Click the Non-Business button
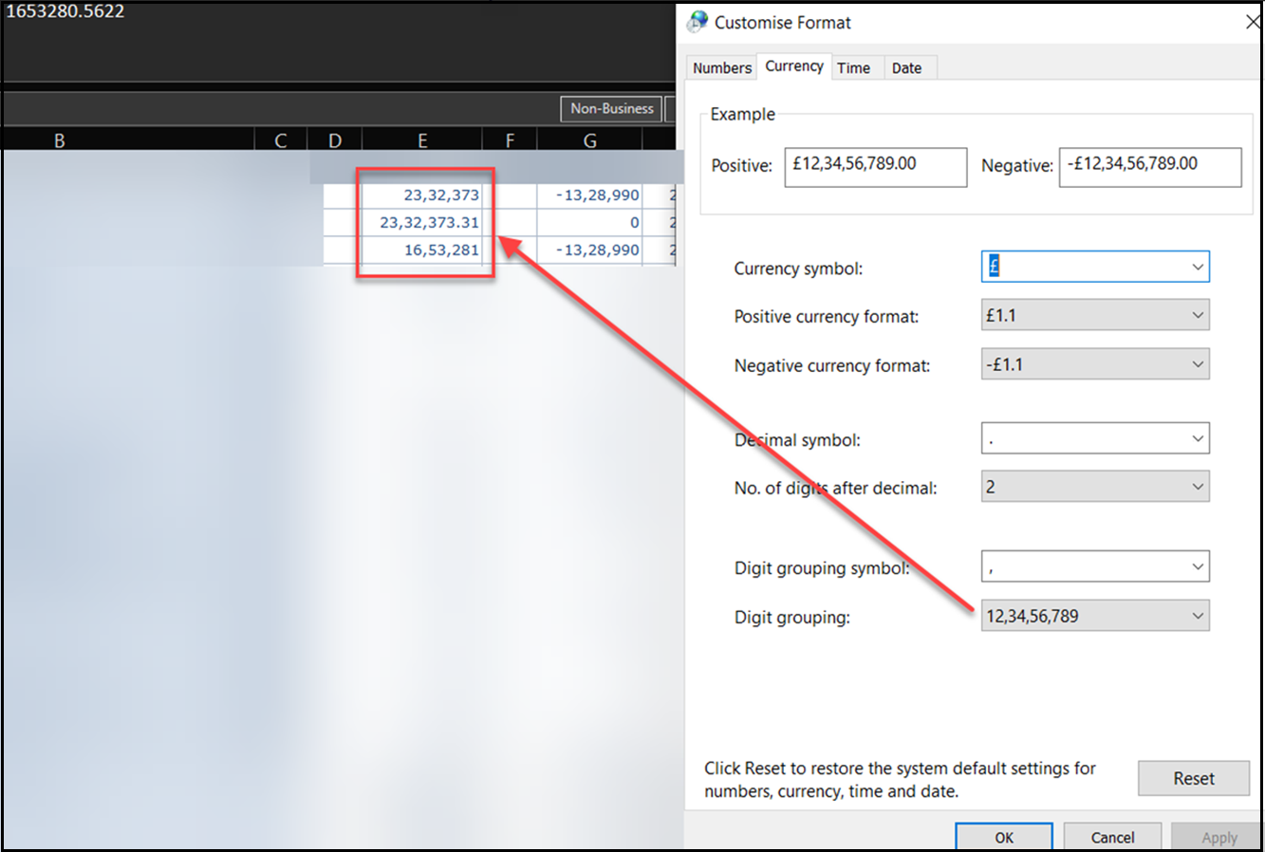Image resolution: width=1265 pixels, height=852 pixels. point(612,108)
